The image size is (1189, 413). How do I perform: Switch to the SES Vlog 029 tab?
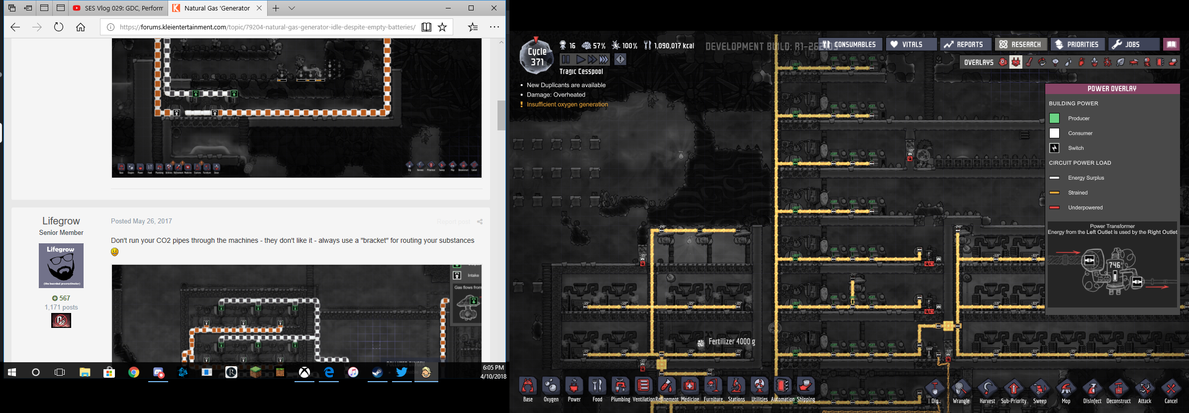pos(118,8)
